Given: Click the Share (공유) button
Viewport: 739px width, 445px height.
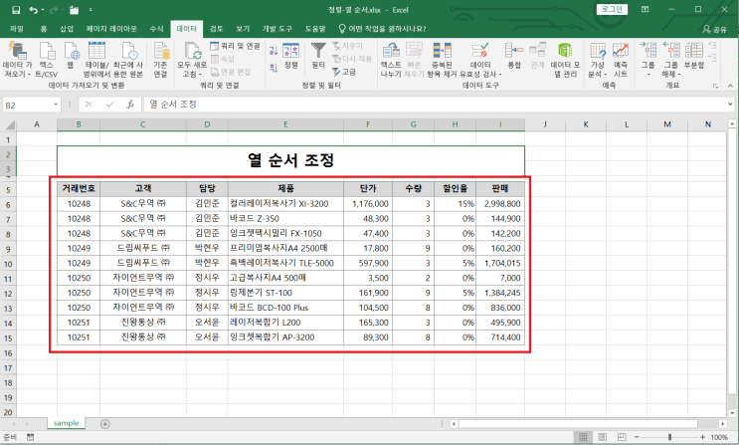Looking at the screenshot, I should 714,29.
